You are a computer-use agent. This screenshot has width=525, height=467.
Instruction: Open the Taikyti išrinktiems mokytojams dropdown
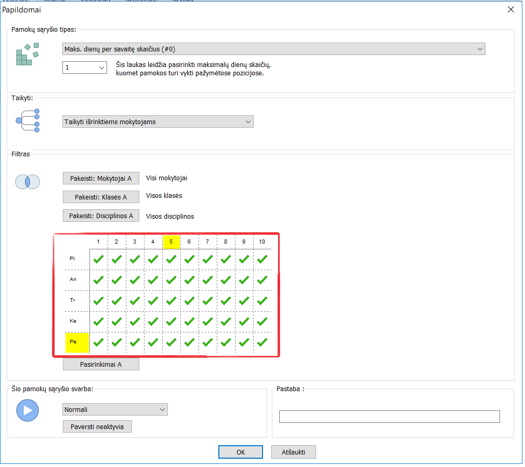(x=157, y=122)
